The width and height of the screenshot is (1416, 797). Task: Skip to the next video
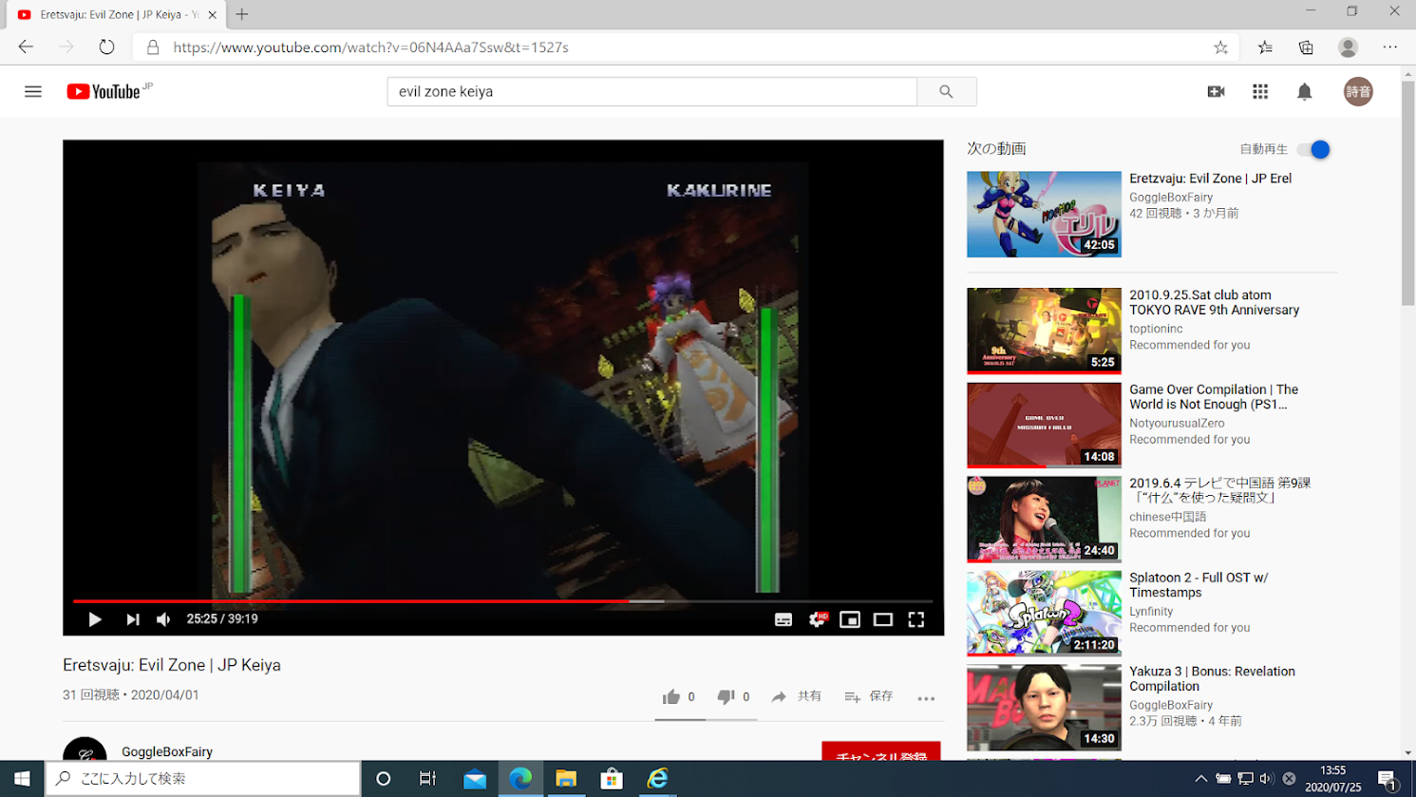[x=132, y=619]
